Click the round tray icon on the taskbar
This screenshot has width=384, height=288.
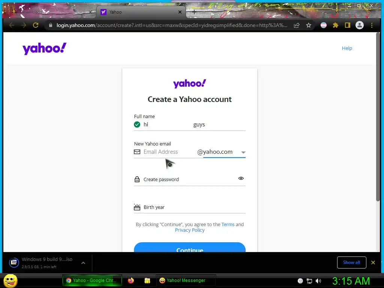(x=300, y=281)
